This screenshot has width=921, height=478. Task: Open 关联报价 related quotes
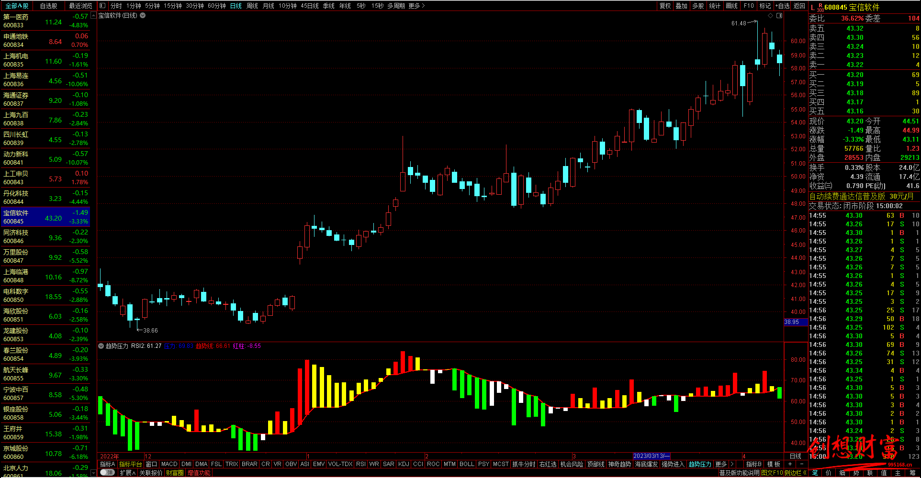[151, 473]
